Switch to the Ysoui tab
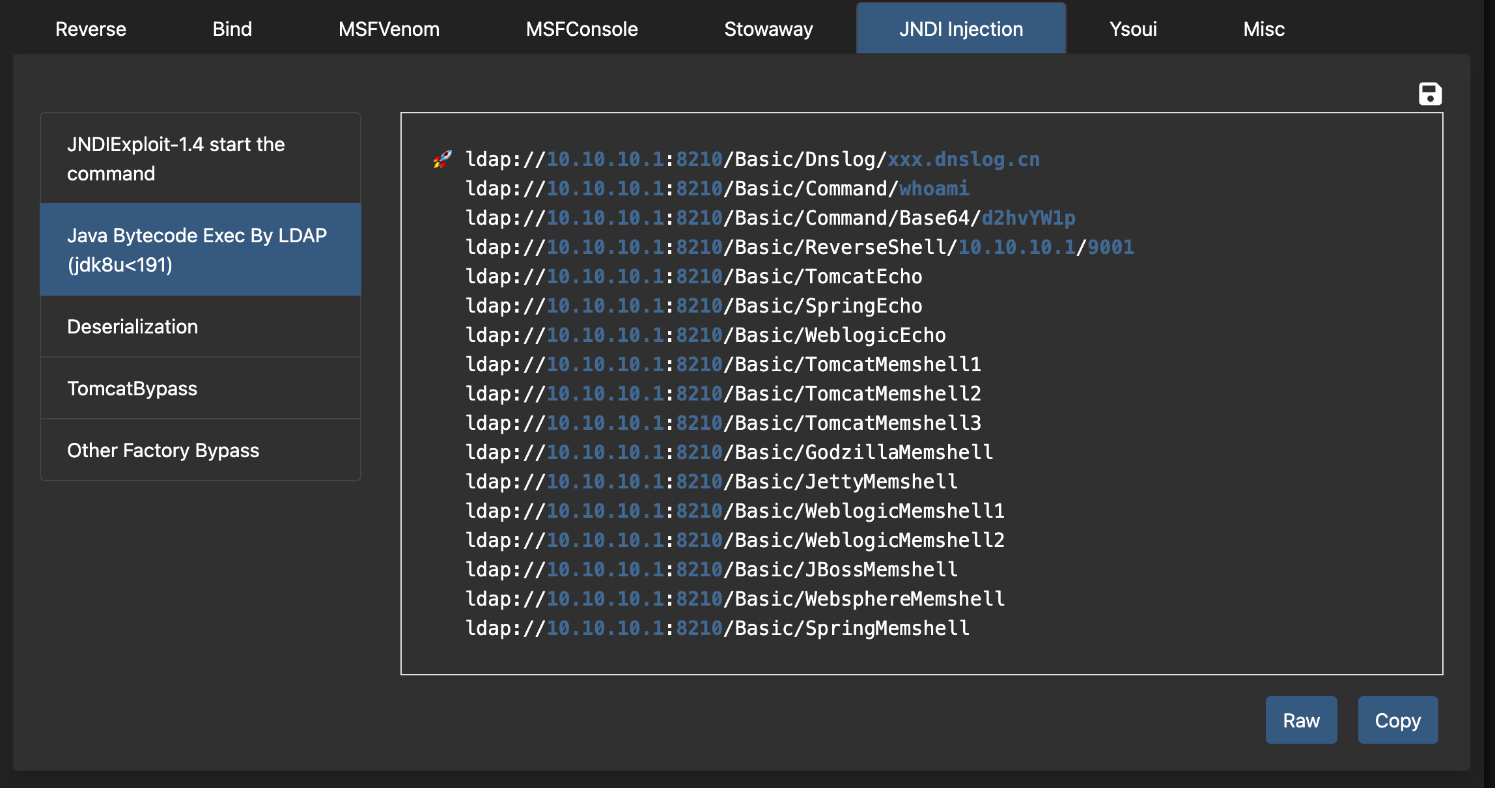This screenshot has width=1495, height=788. (1133, 29)
